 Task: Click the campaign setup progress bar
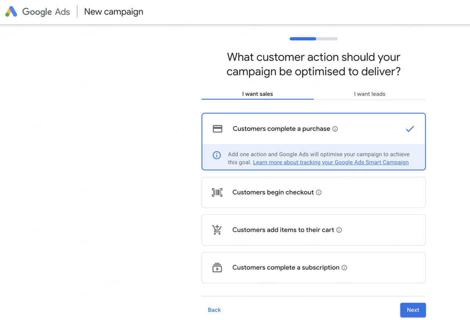tap(314, 39)
